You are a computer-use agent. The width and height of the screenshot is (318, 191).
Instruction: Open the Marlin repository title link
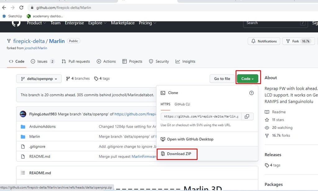(57, 41)
